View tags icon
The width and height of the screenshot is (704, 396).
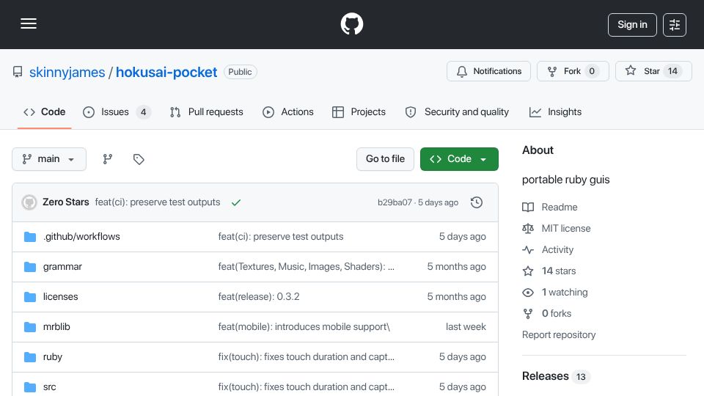pos(139,159)
